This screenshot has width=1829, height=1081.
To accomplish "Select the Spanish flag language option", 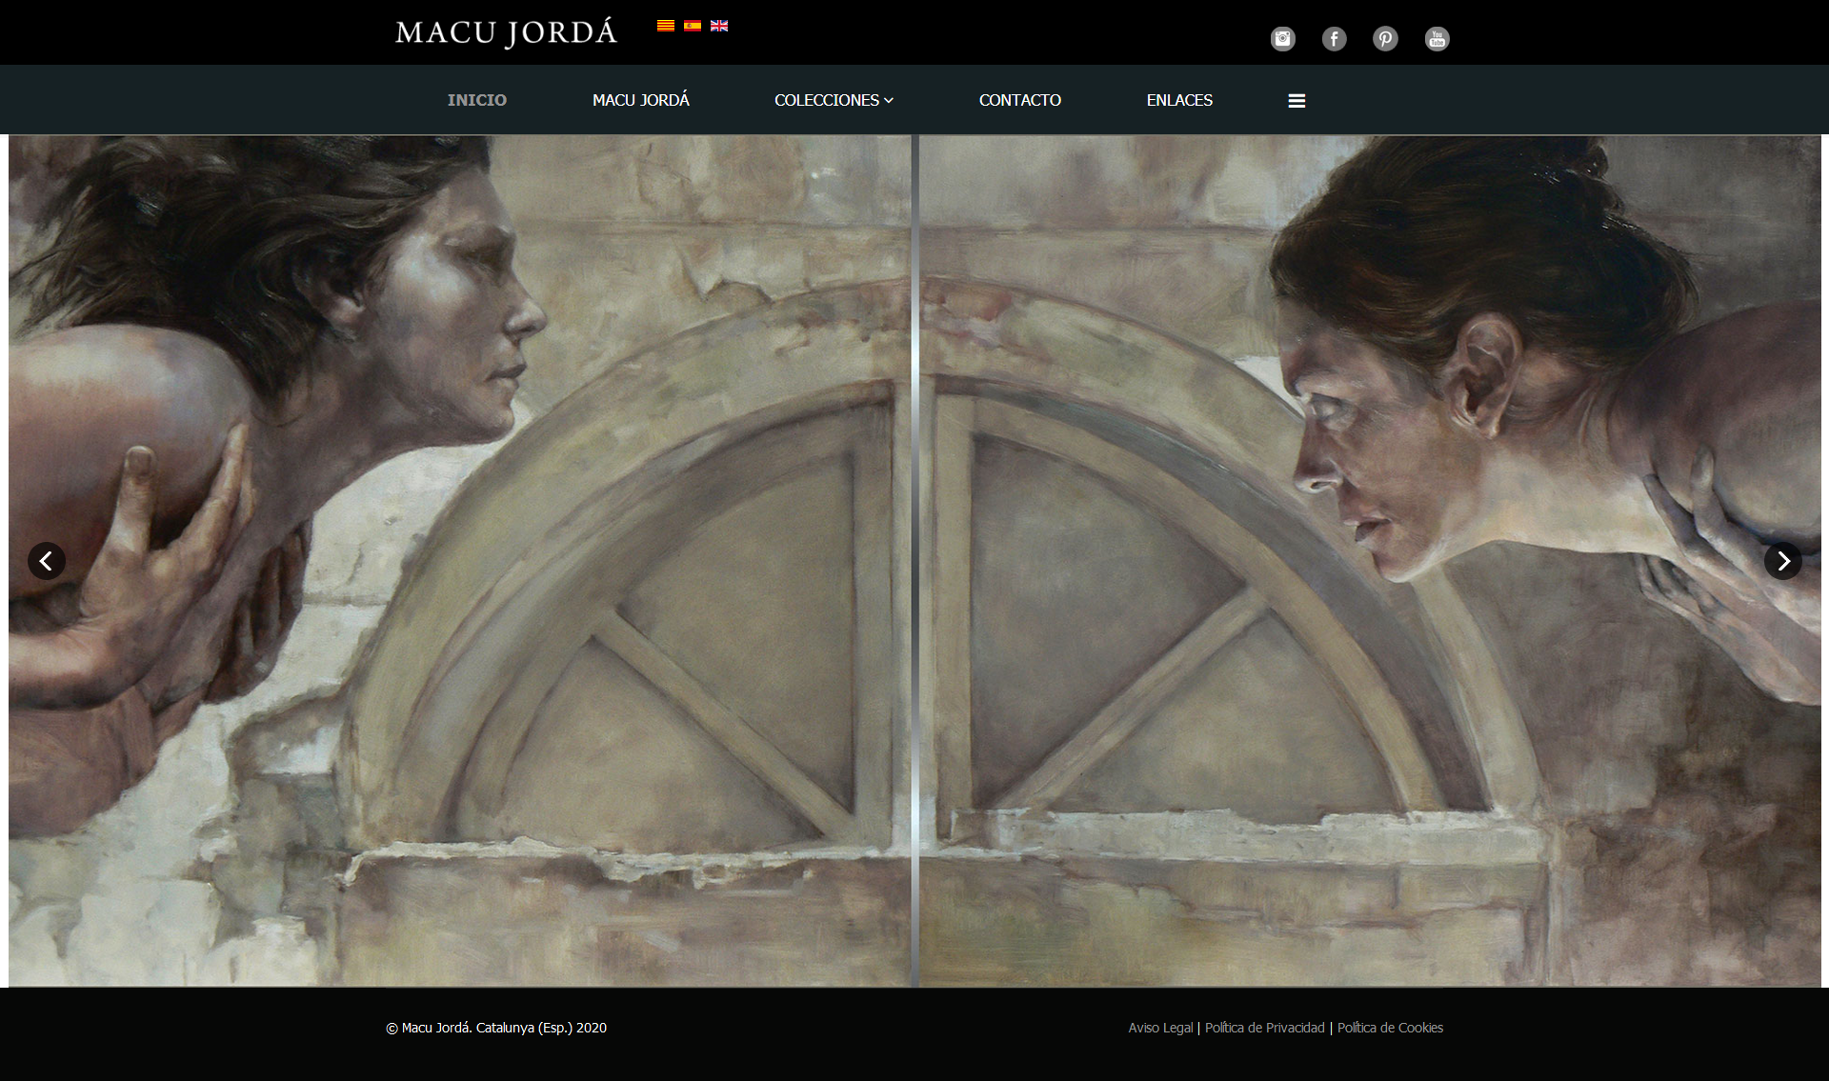I will click(693, 26).
